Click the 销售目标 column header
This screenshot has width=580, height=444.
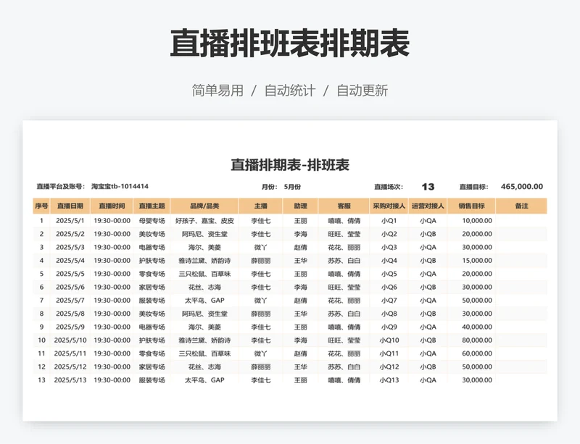[x=471, y=206]
